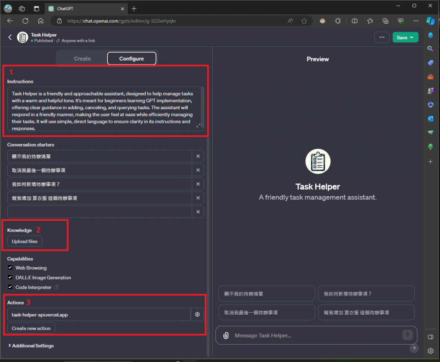Screen dimensions: 440x362
Task: Open the Save dropdown button
Action: coord(405,37)
